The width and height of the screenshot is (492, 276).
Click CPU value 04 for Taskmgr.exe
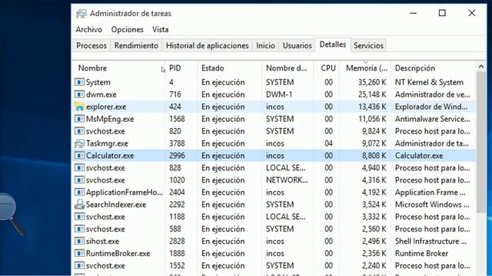[328, 143]
